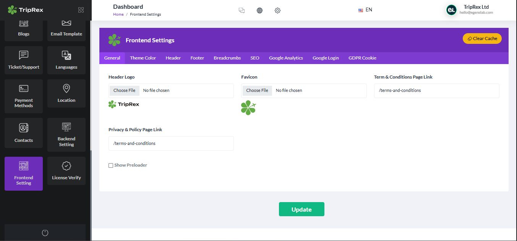Open the grid menu beside the TripRex logo
The image size is (517, 241).
(x=81, y=10)
